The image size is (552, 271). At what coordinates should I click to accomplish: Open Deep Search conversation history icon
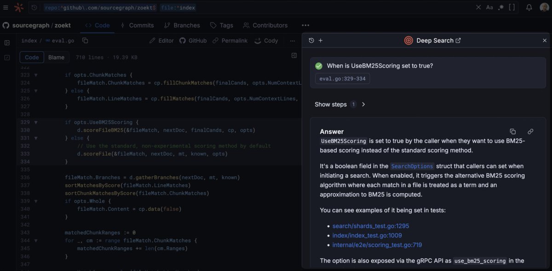(311, 40)
